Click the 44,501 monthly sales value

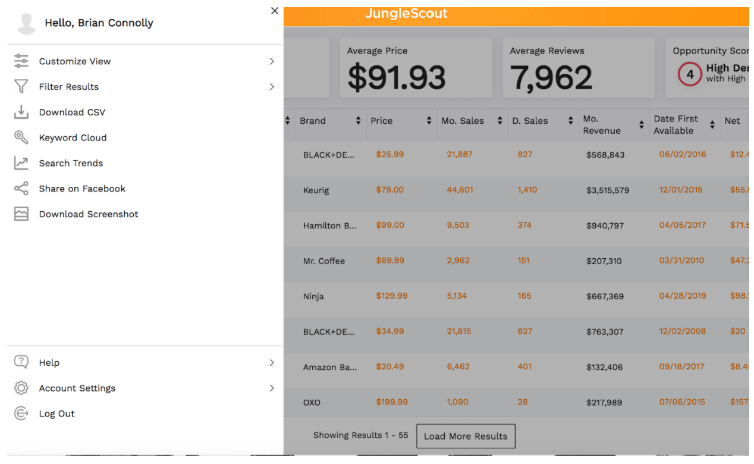point(460,190)
